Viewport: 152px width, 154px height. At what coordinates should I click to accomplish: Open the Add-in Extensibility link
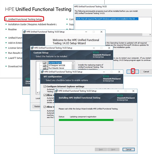tap(15, 43)
